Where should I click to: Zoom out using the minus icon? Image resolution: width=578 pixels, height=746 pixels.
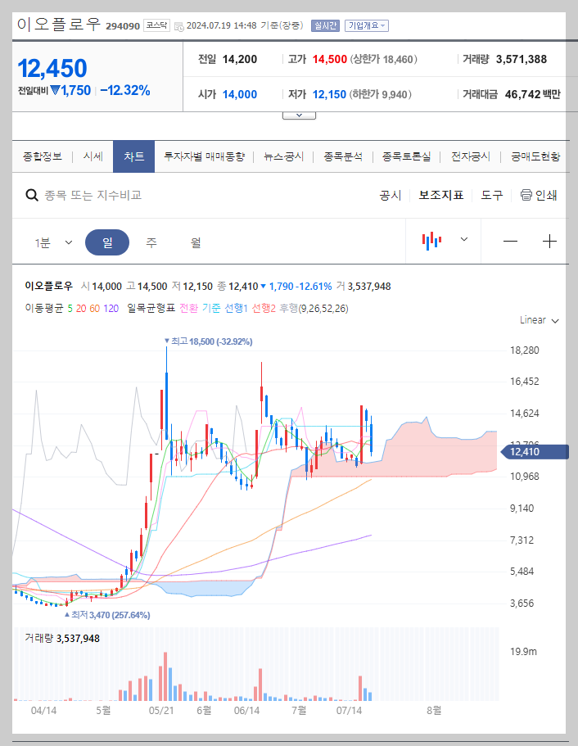pyautogui.click(x=510, y=241)
